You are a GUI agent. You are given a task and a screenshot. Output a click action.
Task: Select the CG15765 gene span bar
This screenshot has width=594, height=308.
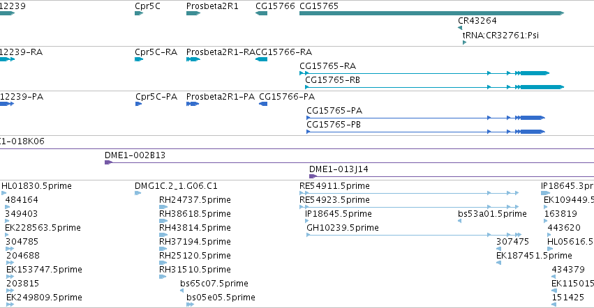[x=431, y=13]
